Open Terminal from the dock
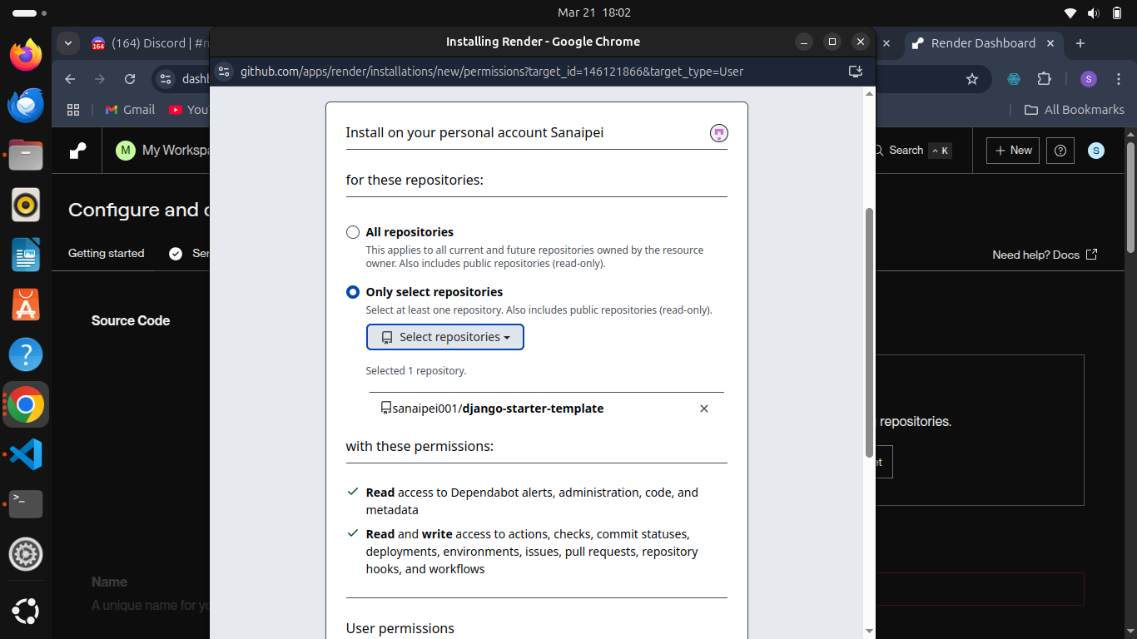1137x639 pixels. click(26, 504)
